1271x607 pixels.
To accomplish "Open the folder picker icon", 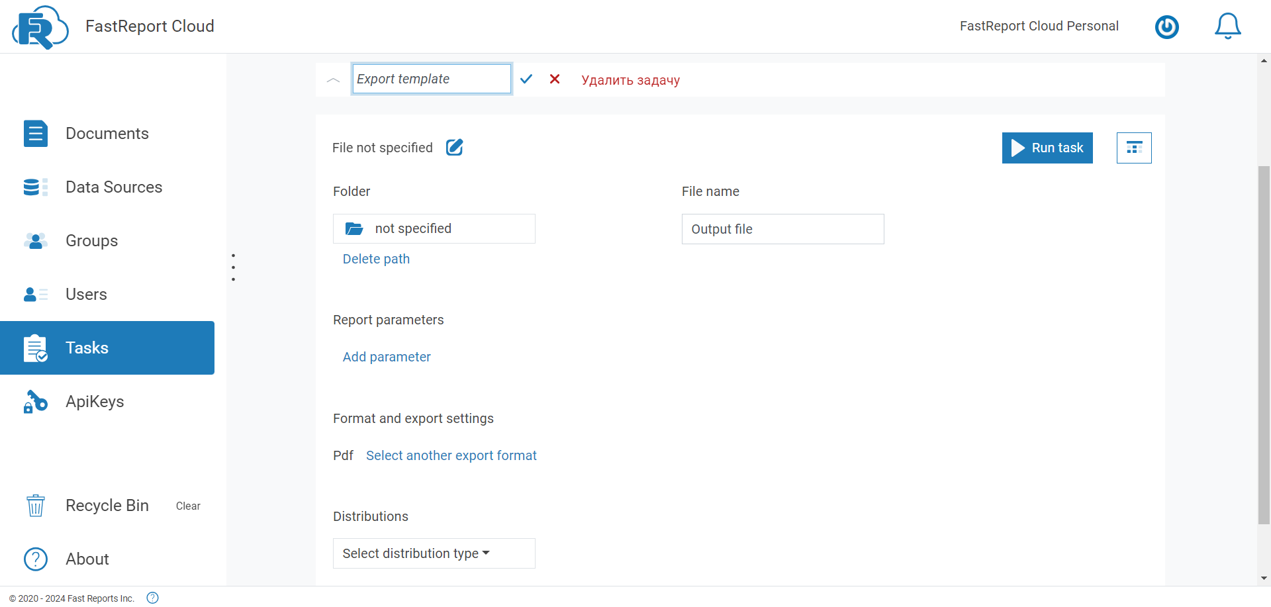I will (355, 228).
